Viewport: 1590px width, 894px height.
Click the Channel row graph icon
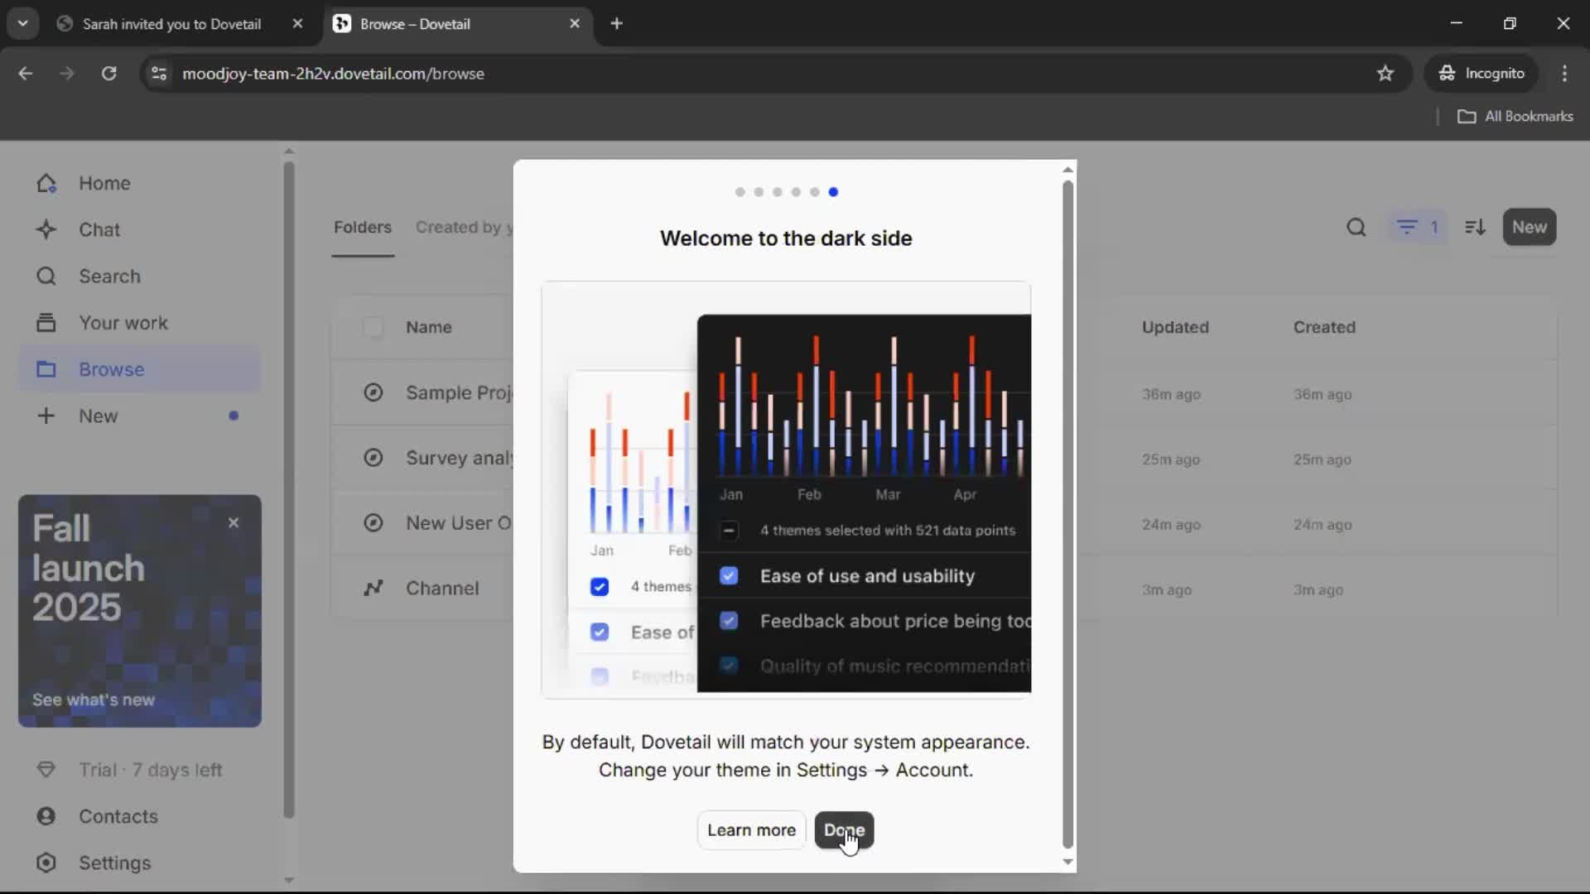373,588
